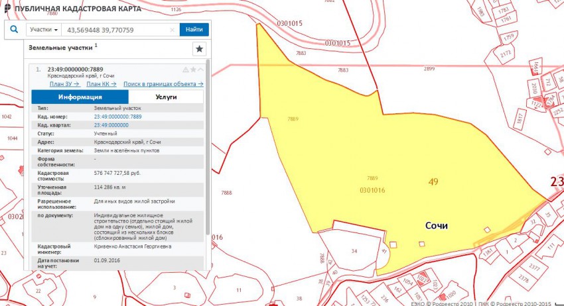This screenshot has width=564, height=306.
Task: Click the magnifier search icon
Action: 14,30
